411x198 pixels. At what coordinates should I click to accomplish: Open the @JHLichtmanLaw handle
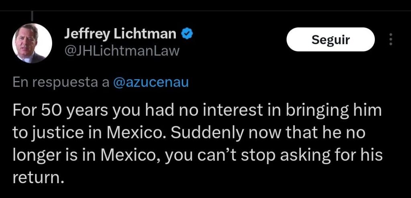click(x=122, y=51)
